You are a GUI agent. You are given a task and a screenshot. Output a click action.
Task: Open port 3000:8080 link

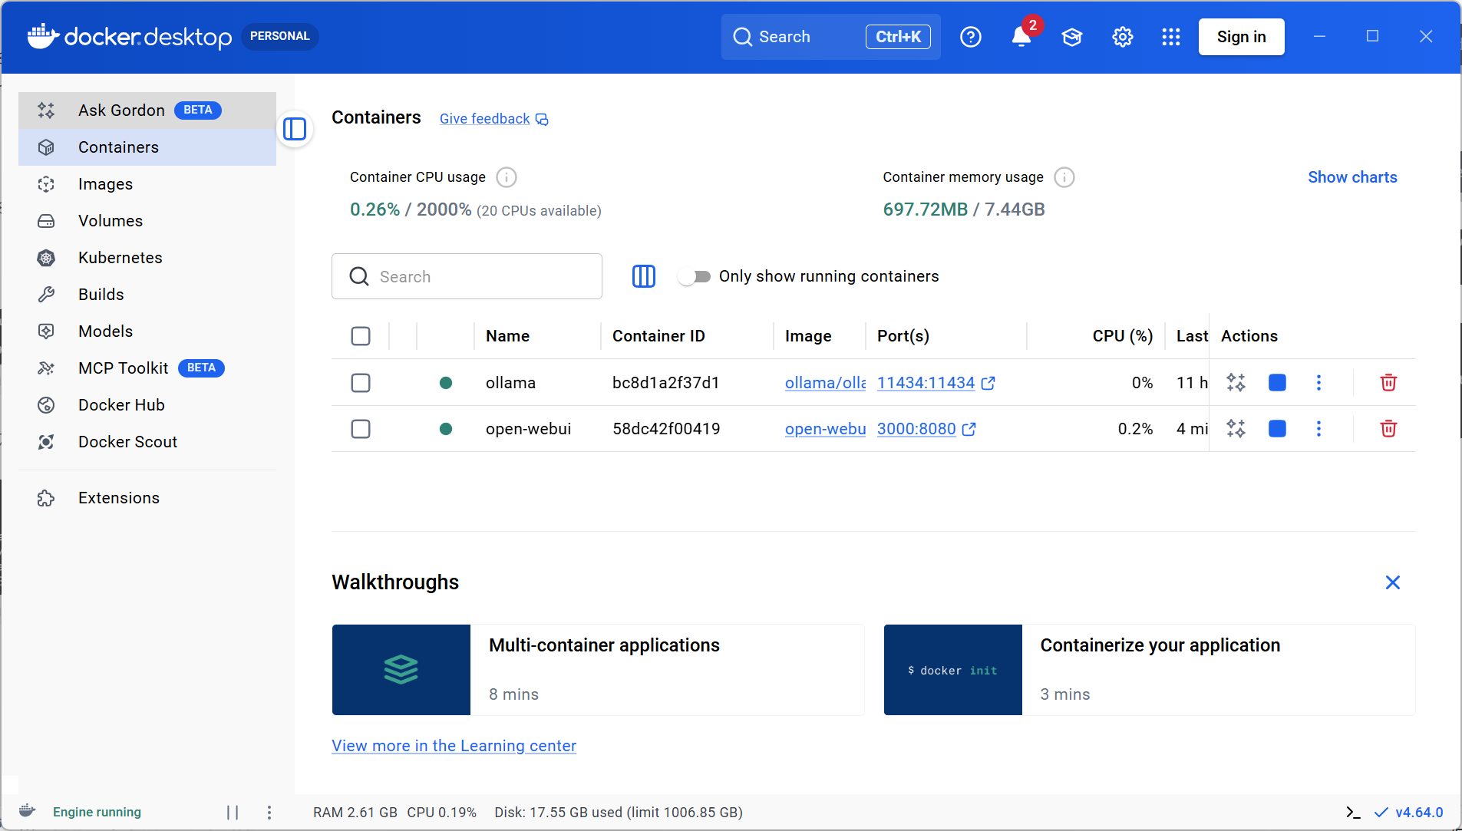click(926, 429)
